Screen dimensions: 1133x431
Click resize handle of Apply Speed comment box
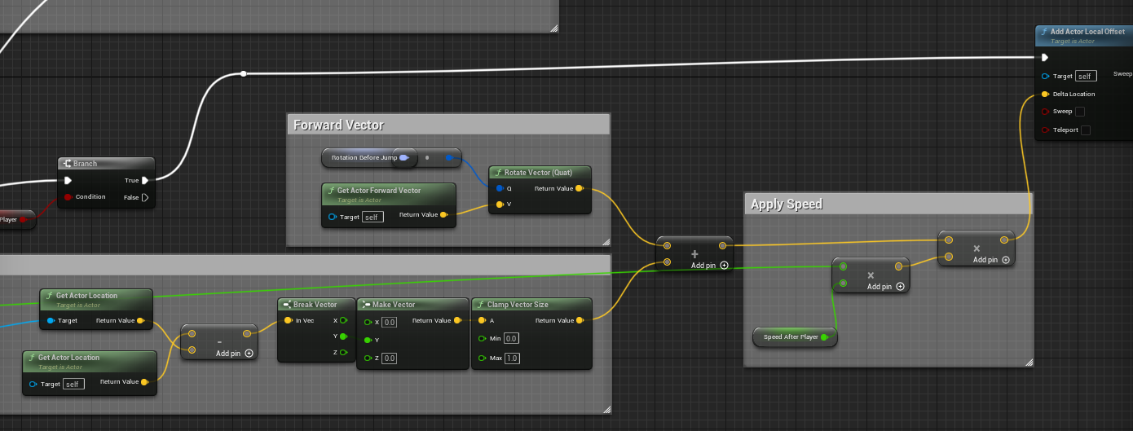(x=1028, y=362)
